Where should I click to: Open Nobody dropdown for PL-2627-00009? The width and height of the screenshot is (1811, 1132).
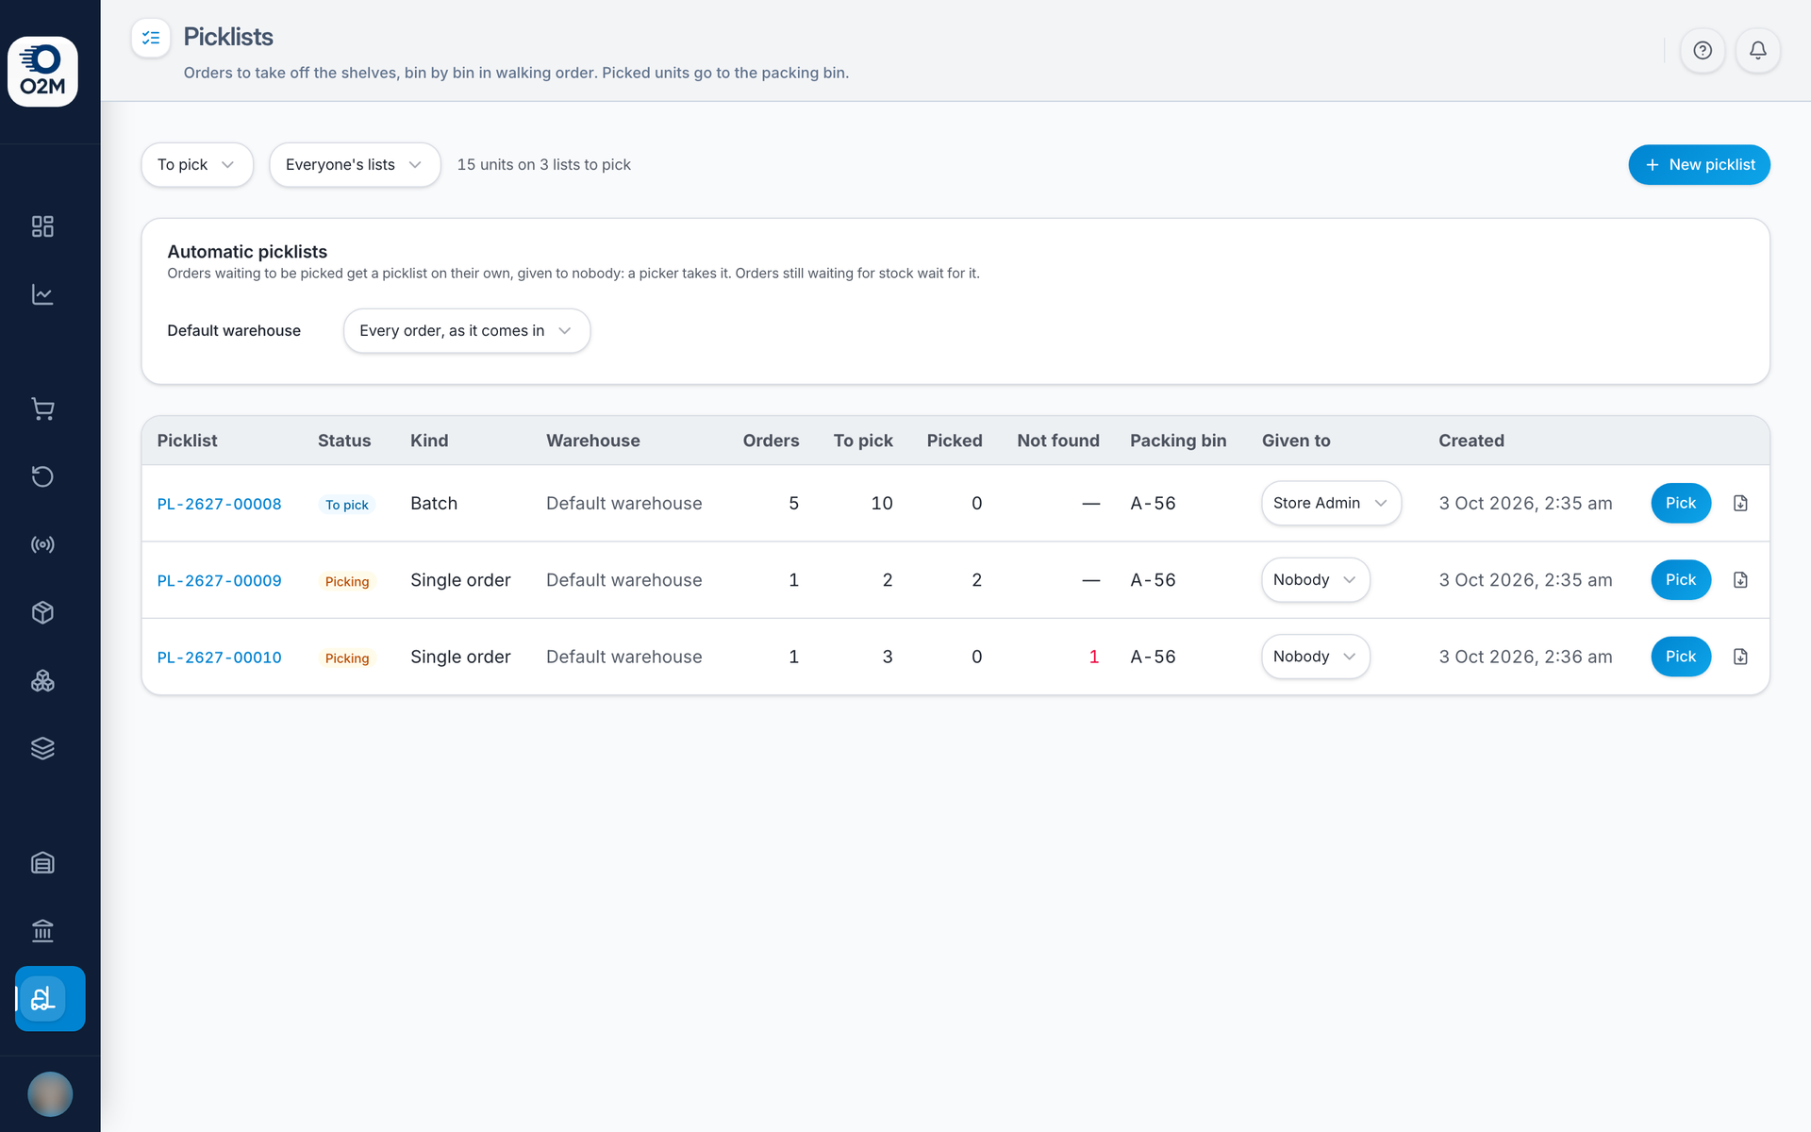1316,579
